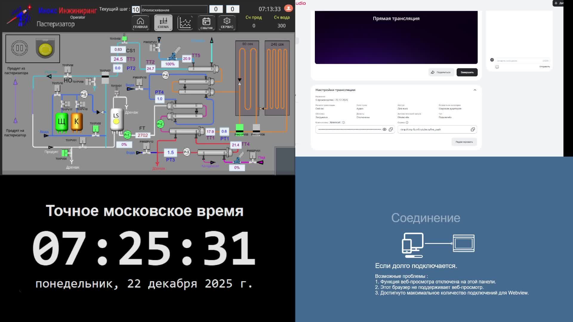Reveal the stream key with the eye icon

point(384,129)
